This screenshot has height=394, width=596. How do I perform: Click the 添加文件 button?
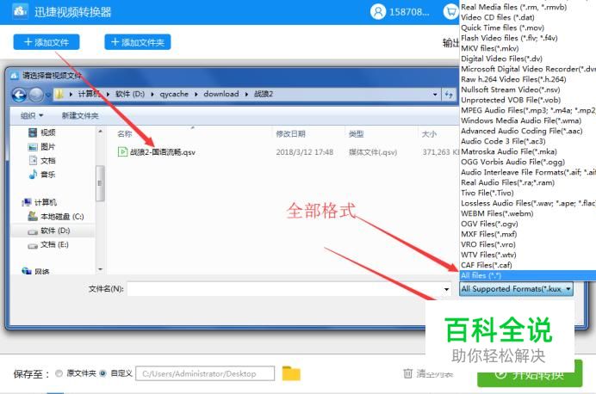point(47,42)
